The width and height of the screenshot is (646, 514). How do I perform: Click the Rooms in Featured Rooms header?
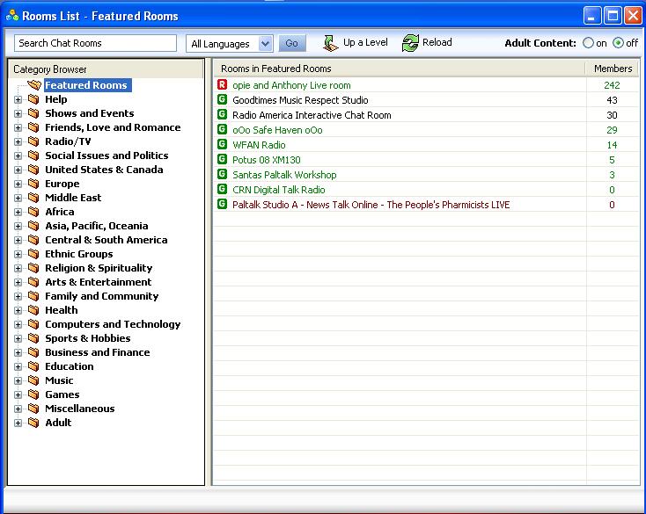pyautogui.click(x=400, y=69)
